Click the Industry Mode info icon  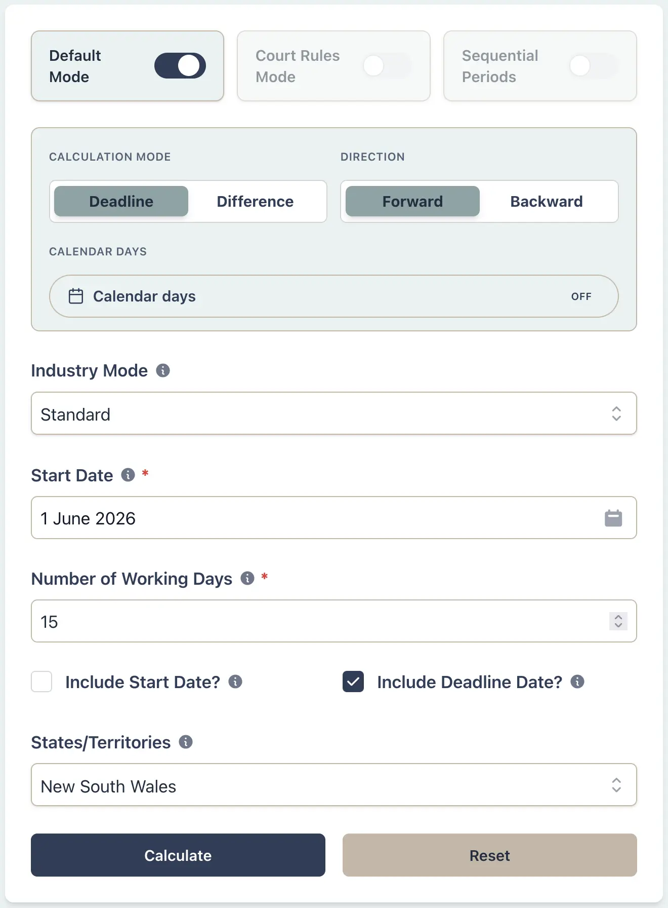tap(162, 370)
